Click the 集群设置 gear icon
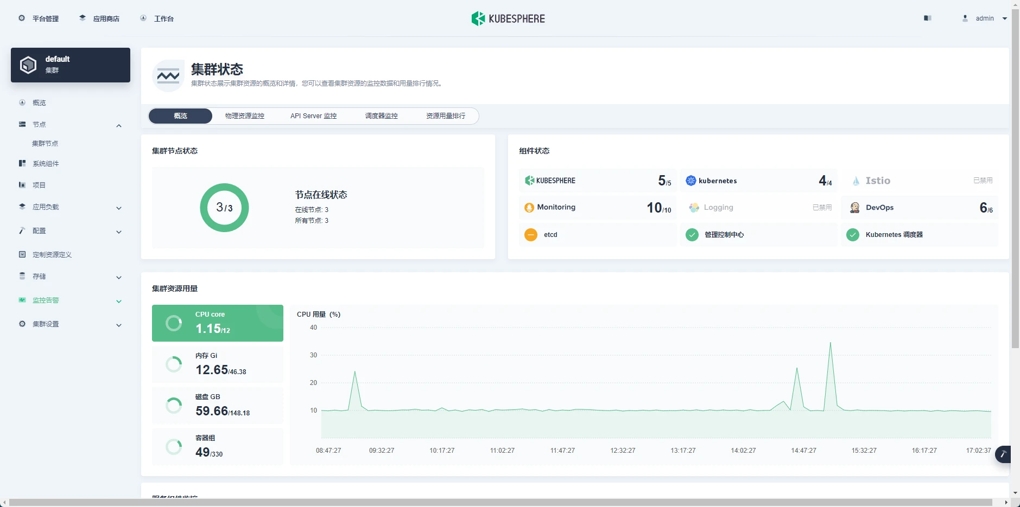Image resolution: width=1020 pixels, height=507 pixels. click(22, 324)
